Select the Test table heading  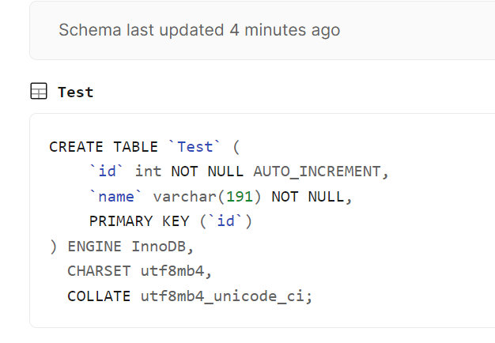click(x=76, y=92)
